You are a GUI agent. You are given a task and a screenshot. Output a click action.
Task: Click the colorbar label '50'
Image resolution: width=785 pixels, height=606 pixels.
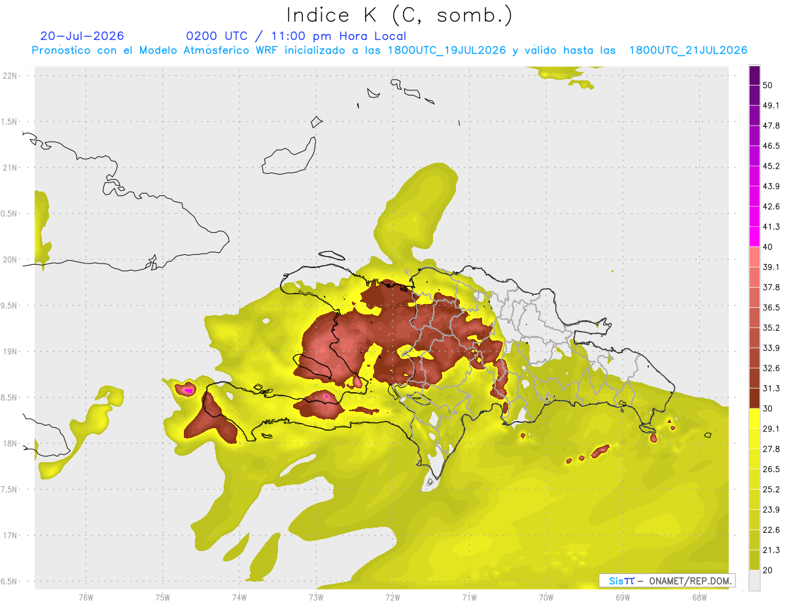[768, 85]
